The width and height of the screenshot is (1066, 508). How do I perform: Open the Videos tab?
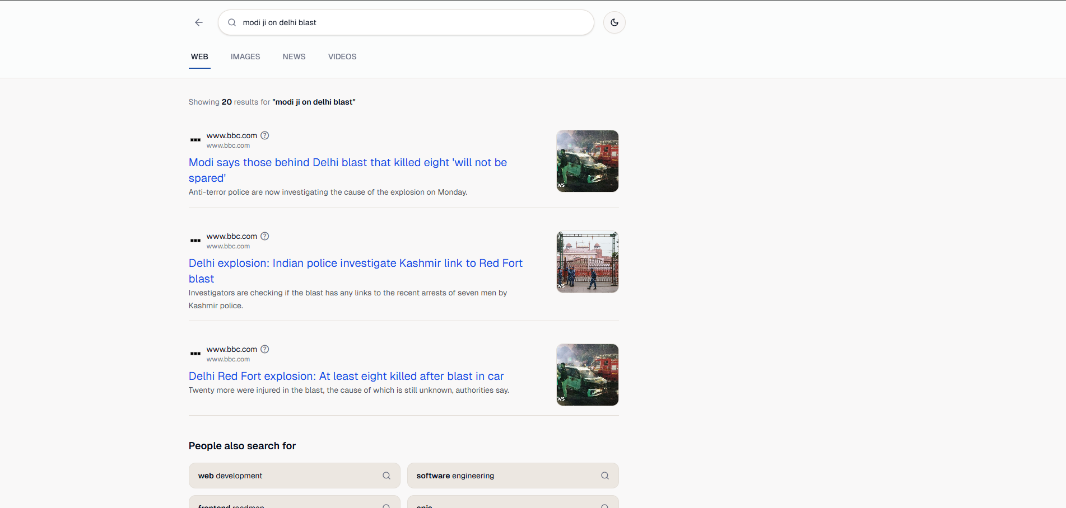point(342,57)
